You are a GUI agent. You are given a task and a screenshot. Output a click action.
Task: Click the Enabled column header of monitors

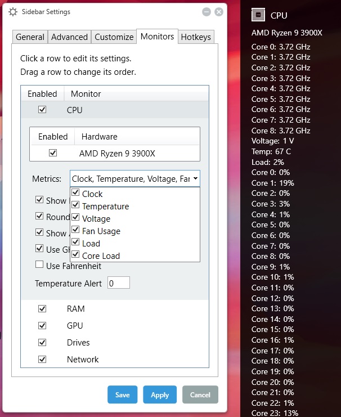(x=42, y=93)
